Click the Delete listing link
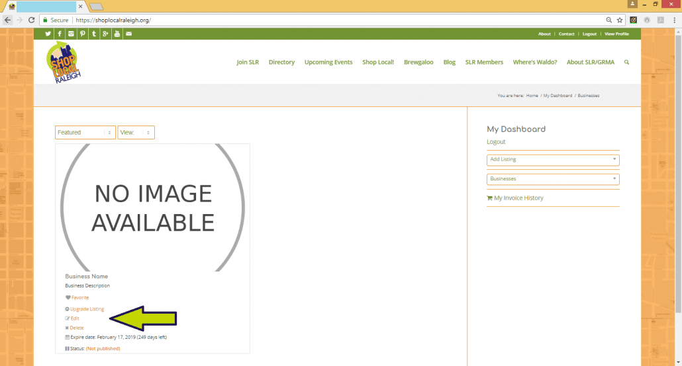Viewport: 682px width, 366px height. click(x=76, y=328)
